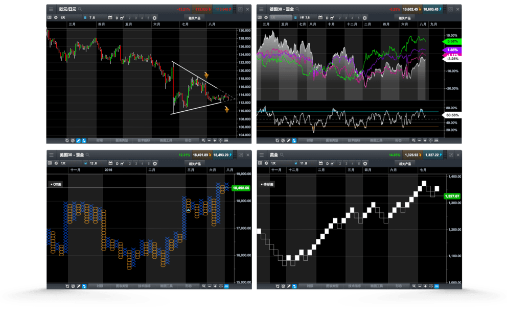Click 相关产品 button in 欧元/日元 chart
The height and width of the screenshot is (321, 507).
(x=195, y=18)
